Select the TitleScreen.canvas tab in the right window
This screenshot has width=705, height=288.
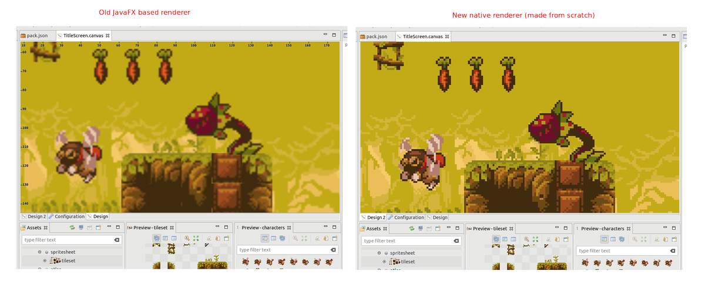coord(422,36)
